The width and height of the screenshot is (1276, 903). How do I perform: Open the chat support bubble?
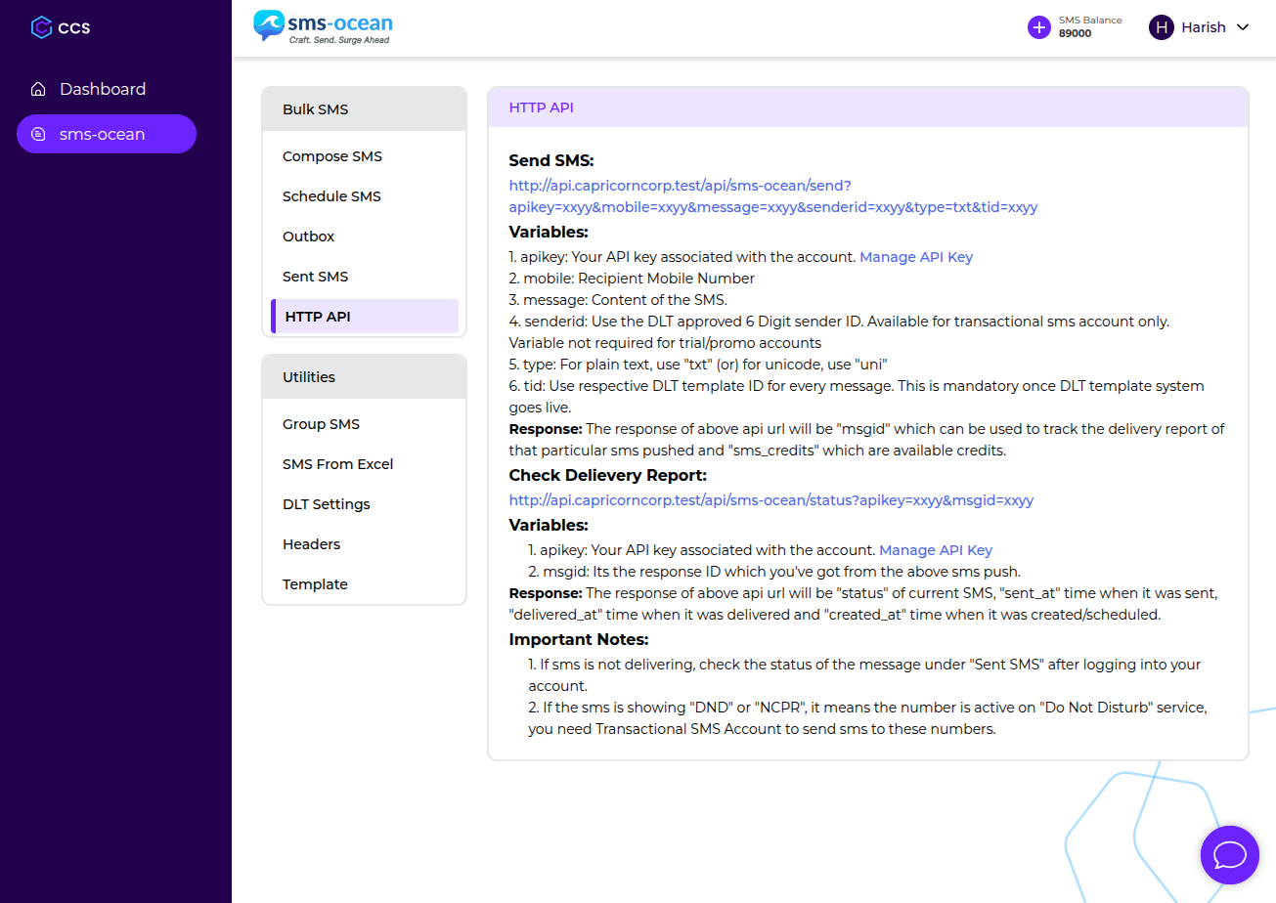pos(1229,855)
